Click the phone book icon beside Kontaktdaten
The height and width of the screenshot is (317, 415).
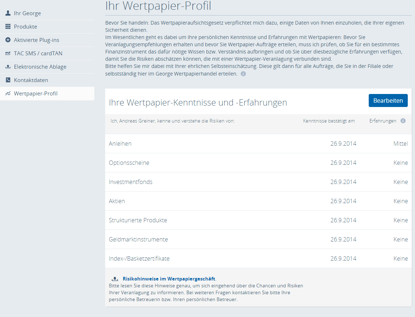(x=8, y=80)
